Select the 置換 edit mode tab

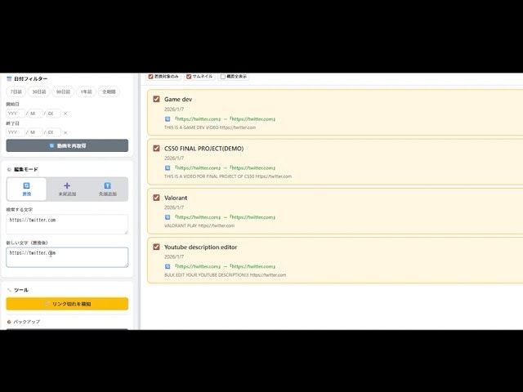pyautogui.click(x=26, y=189)
